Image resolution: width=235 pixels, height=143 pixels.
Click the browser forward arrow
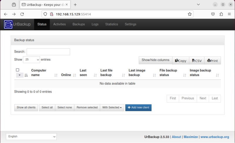coord(14,14)
